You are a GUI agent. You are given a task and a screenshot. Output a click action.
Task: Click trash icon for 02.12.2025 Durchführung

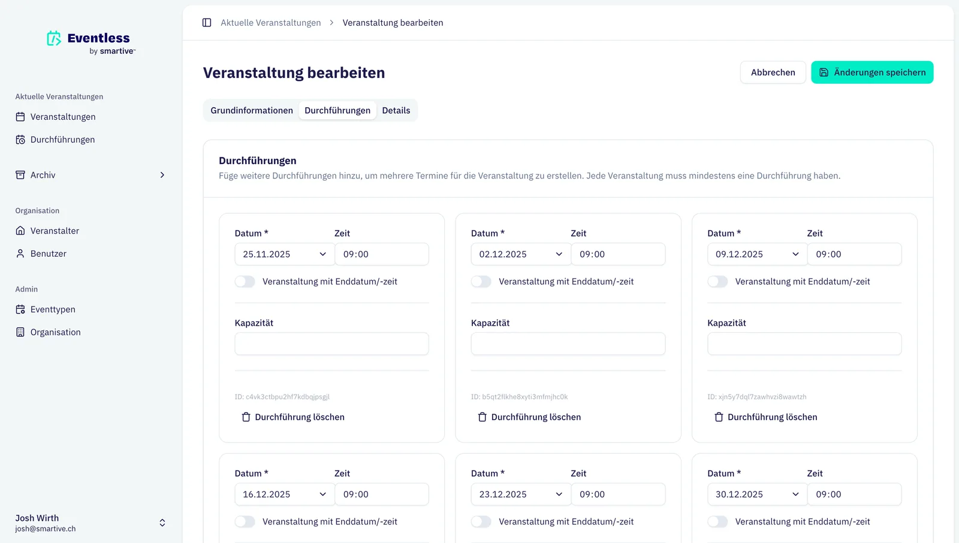point(482,417)
